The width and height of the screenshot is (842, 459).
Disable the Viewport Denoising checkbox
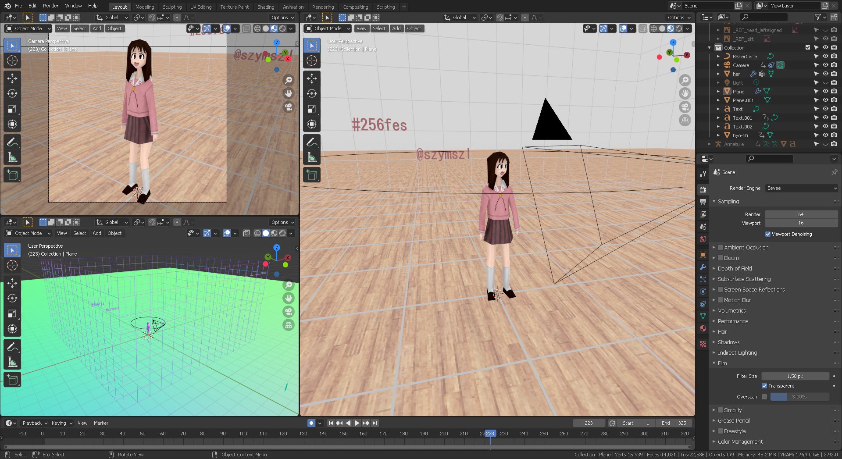pyautogui.click(x=768, y=234)
